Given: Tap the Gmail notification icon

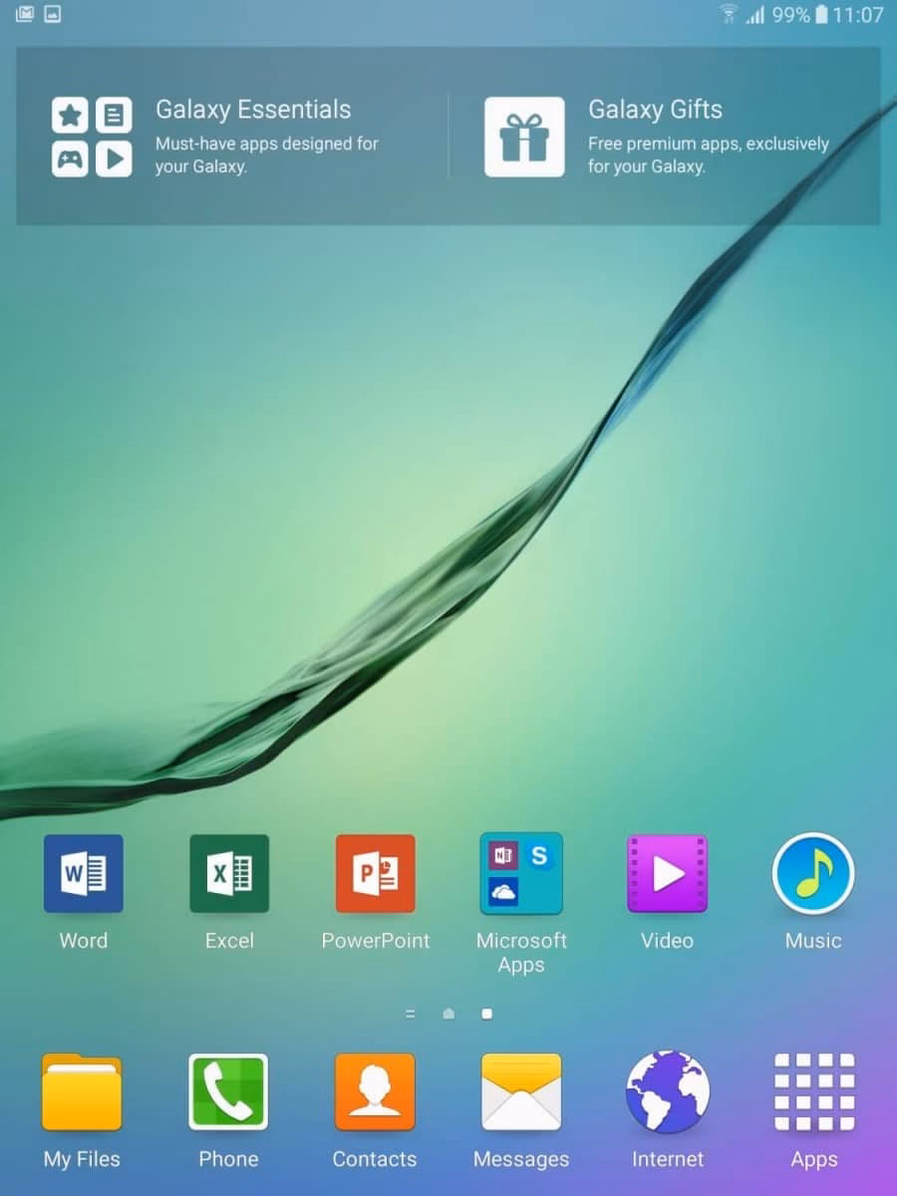Looking at the screenshot, I should click(25, 14).
